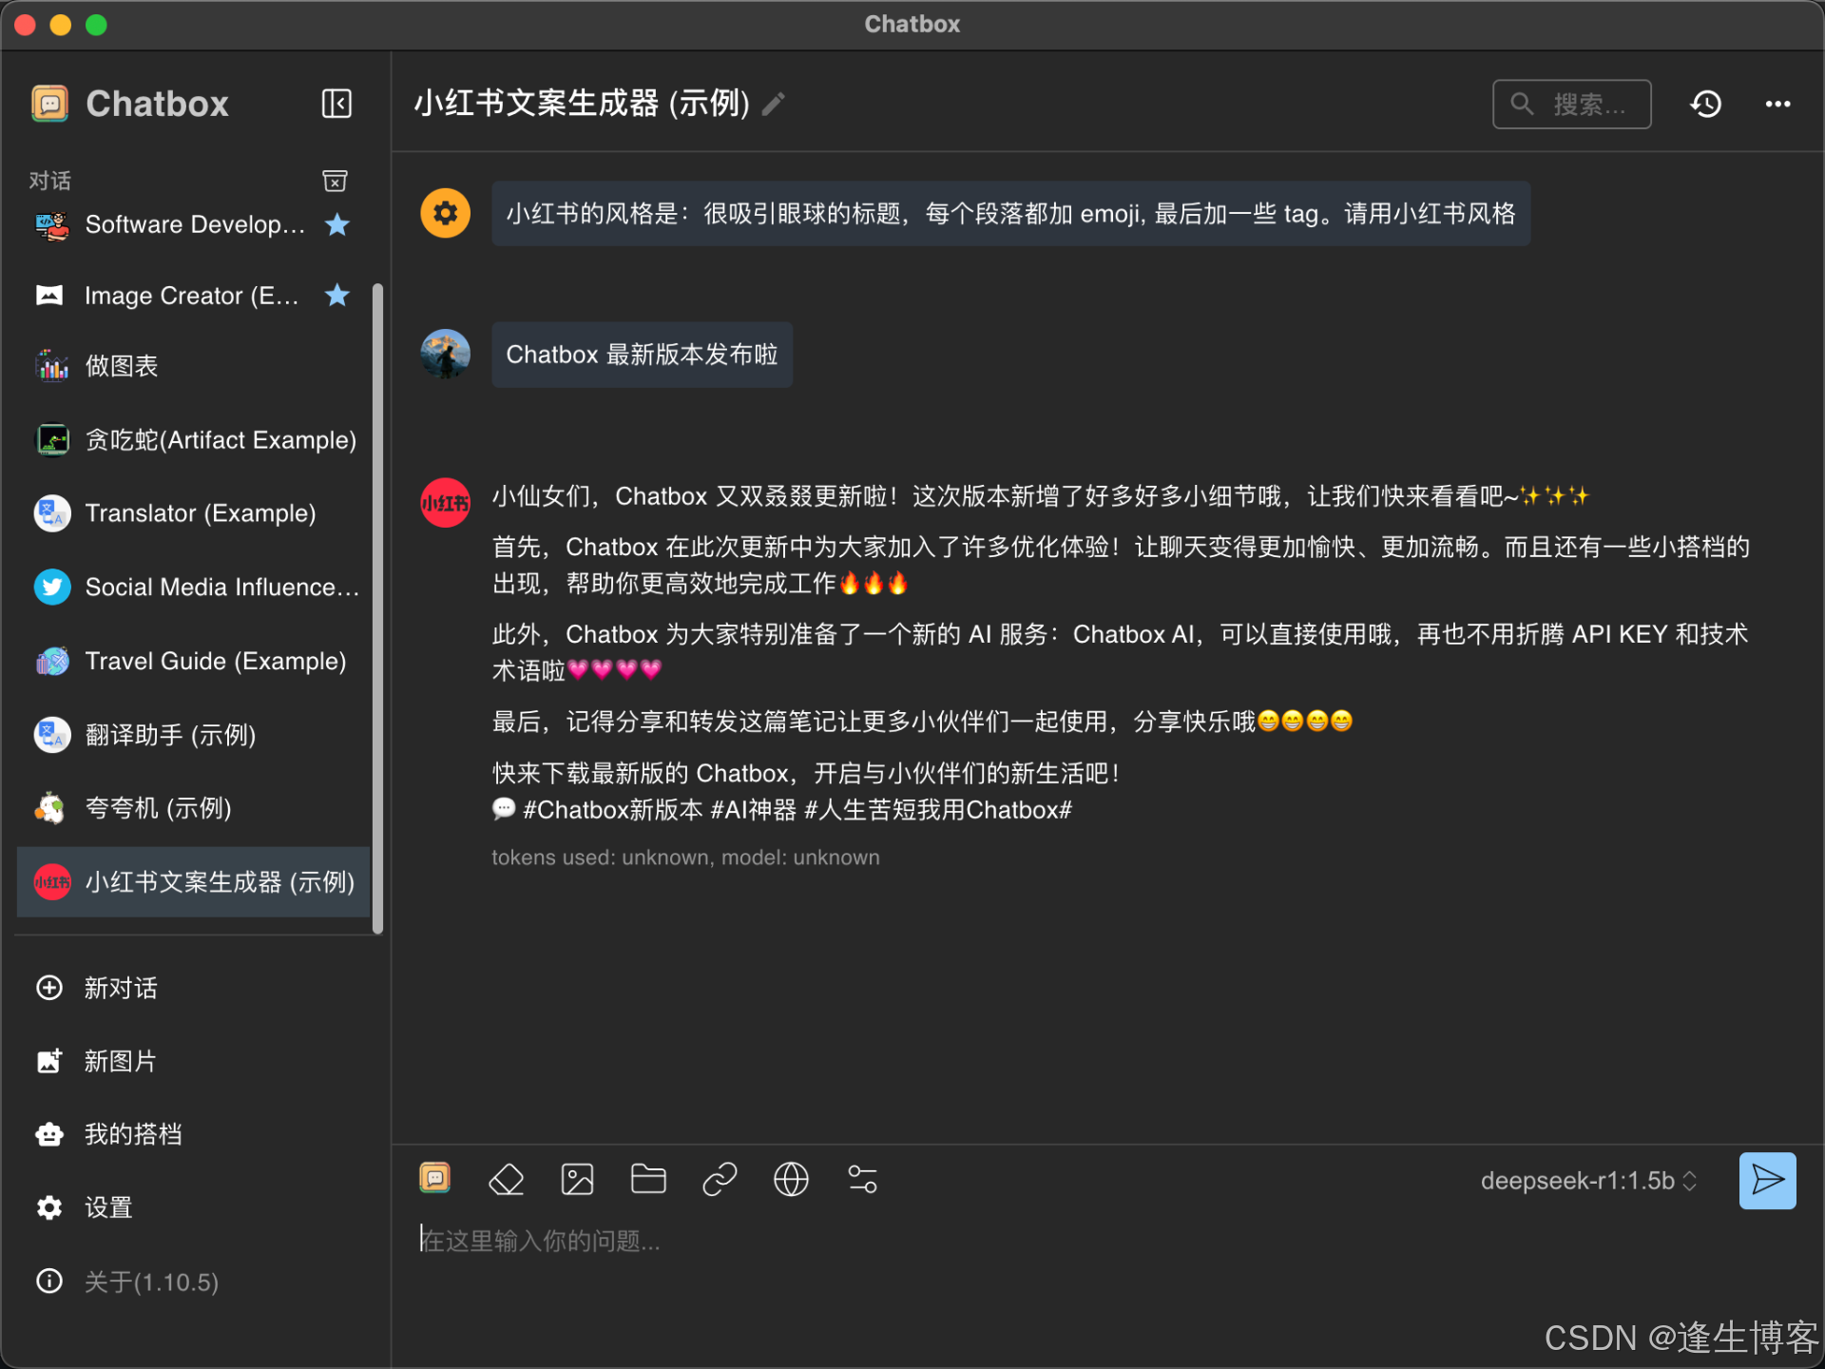Image resolution: width=1825 pixels, height=1369 pixels.
Task: Edit conversation title with pencil icon
Action: pyautogui.click(x=774, y=104)
